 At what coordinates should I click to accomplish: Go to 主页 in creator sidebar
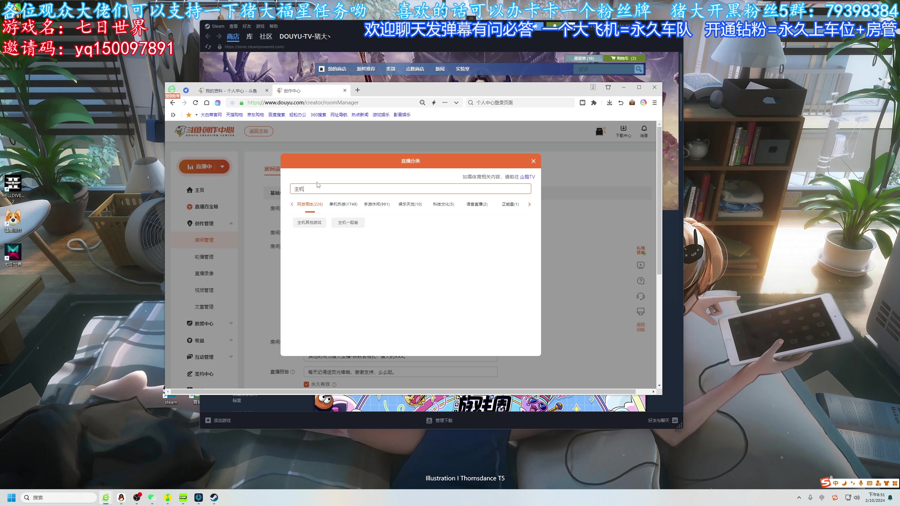(x=199, y=190)
